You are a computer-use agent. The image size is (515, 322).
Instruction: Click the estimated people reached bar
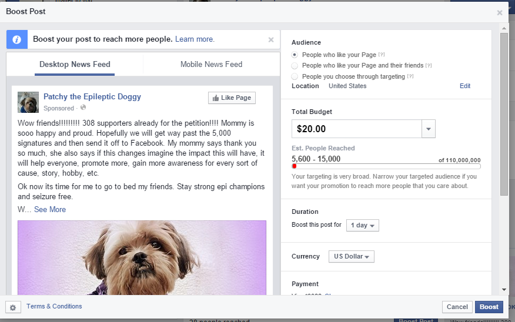(386, 166)
